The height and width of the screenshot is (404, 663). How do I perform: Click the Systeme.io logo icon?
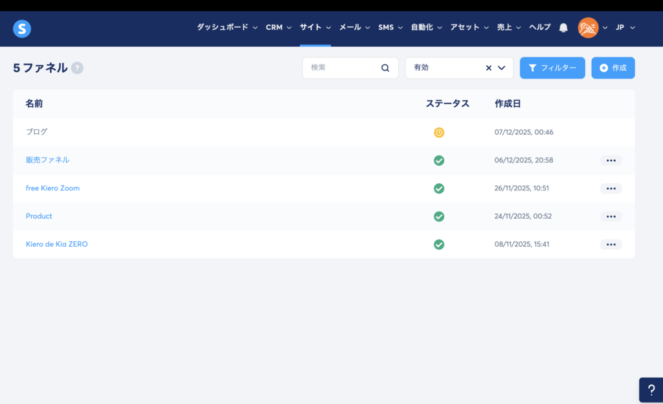click(x=22, y=28)
